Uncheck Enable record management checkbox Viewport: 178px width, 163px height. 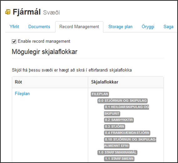[14, 41]
